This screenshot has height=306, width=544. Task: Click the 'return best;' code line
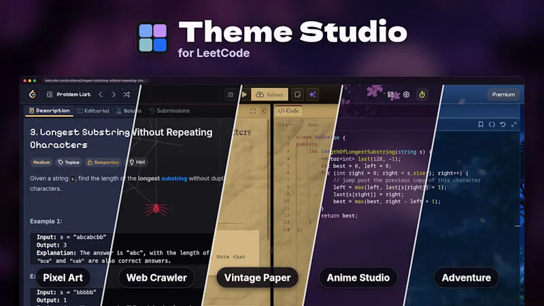339,216
